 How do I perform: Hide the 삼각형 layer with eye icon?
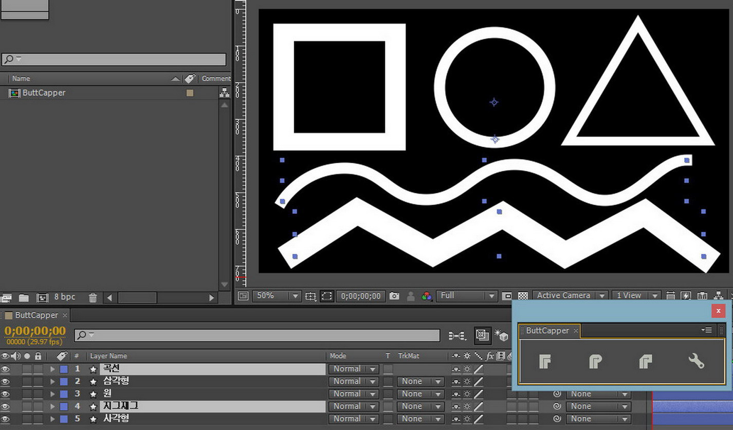5,381
